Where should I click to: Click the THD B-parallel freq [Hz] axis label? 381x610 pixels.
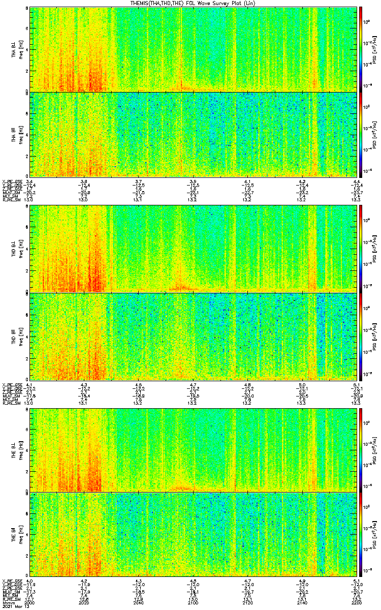(x=21, y=337)
